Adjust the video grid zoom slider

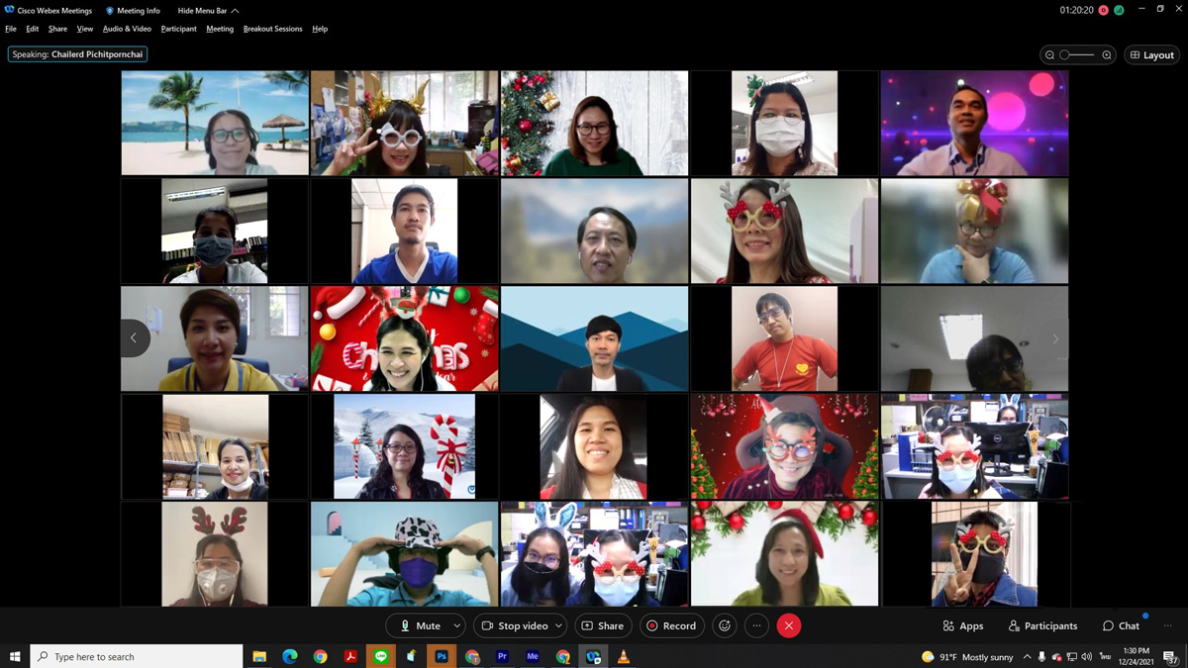click(x=1065, y=55)
